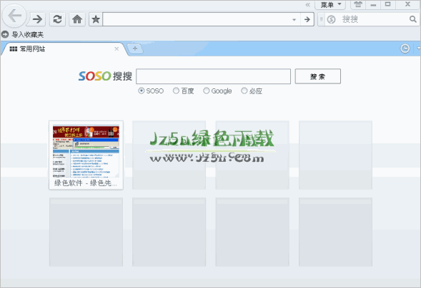The width and height of the screenshot is (421, 288).
Task: Focus the address bar URL field
Action: coord(197,19)
